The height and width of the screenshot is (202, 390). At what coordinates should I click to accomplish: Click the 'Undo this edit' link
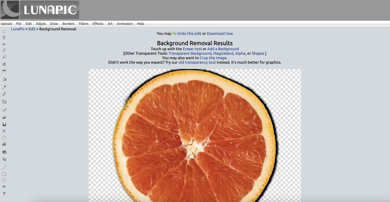(189, 33)
